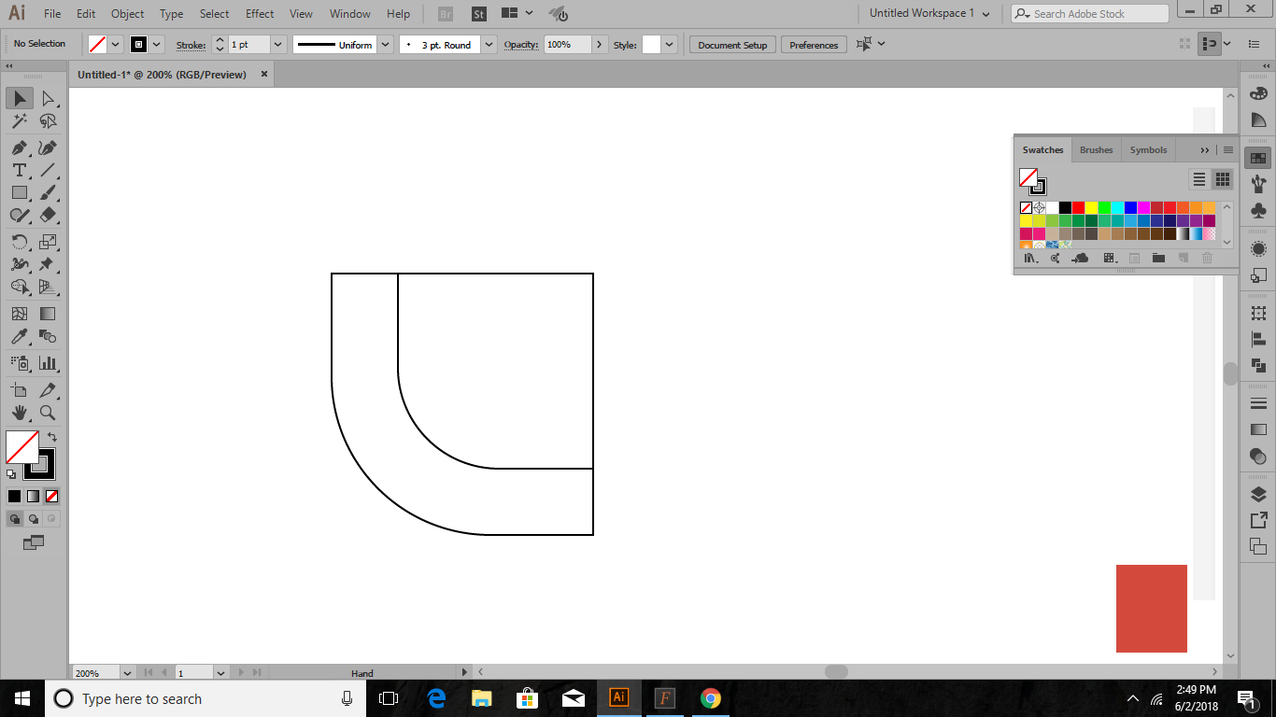Screen dimensions: 1276x717
Task: Open the Uniform variable width profile dropdown
Action: coord(385,45)
